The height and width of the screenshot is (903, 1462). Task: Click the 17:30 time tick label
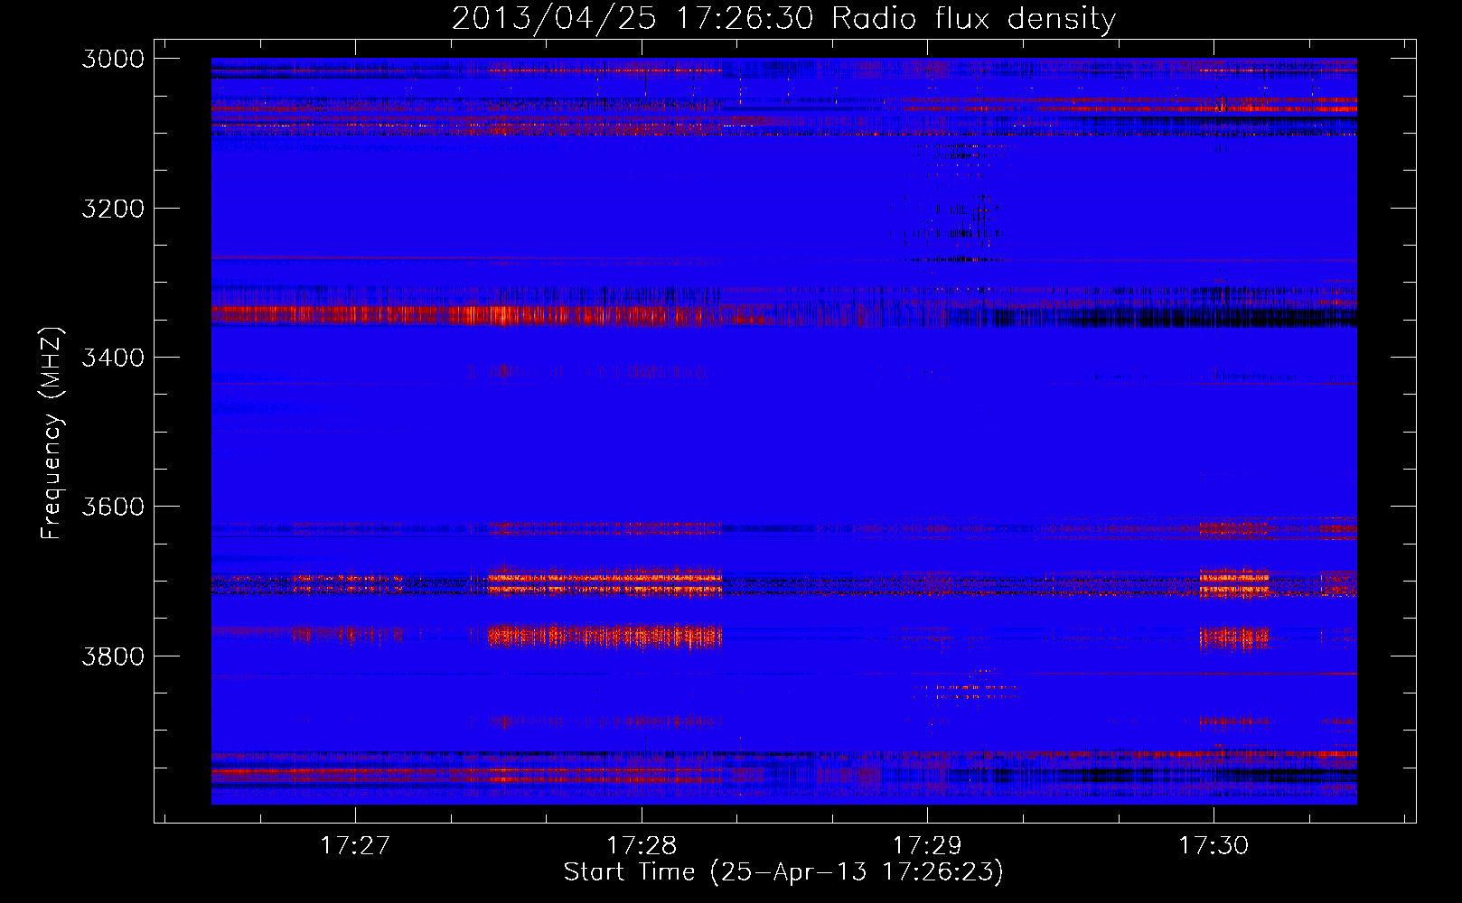pos(1214,845)
